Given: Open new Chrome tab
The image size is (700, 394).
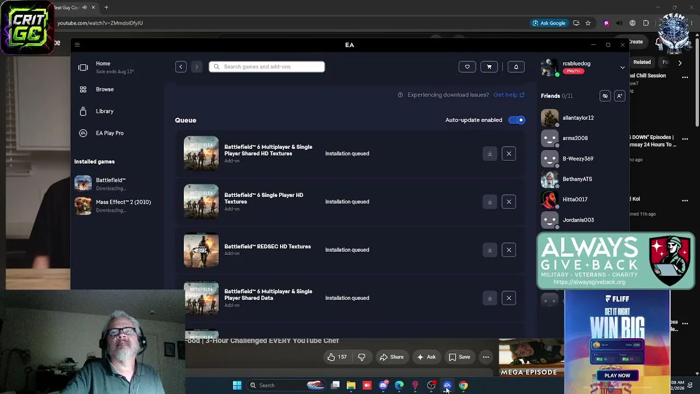Looking at the screenshot, I should pos(106,8).
